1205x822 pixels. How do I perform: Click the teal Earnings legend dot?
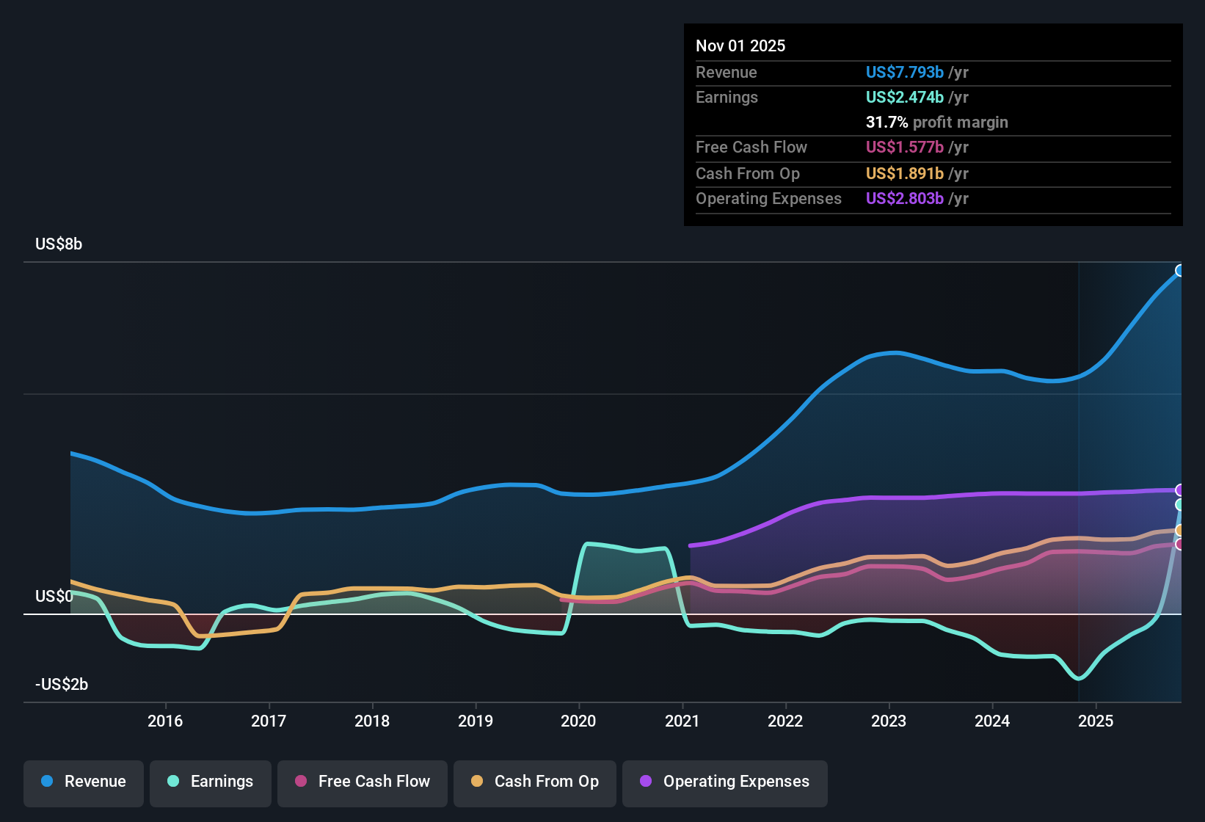point(173,782)
